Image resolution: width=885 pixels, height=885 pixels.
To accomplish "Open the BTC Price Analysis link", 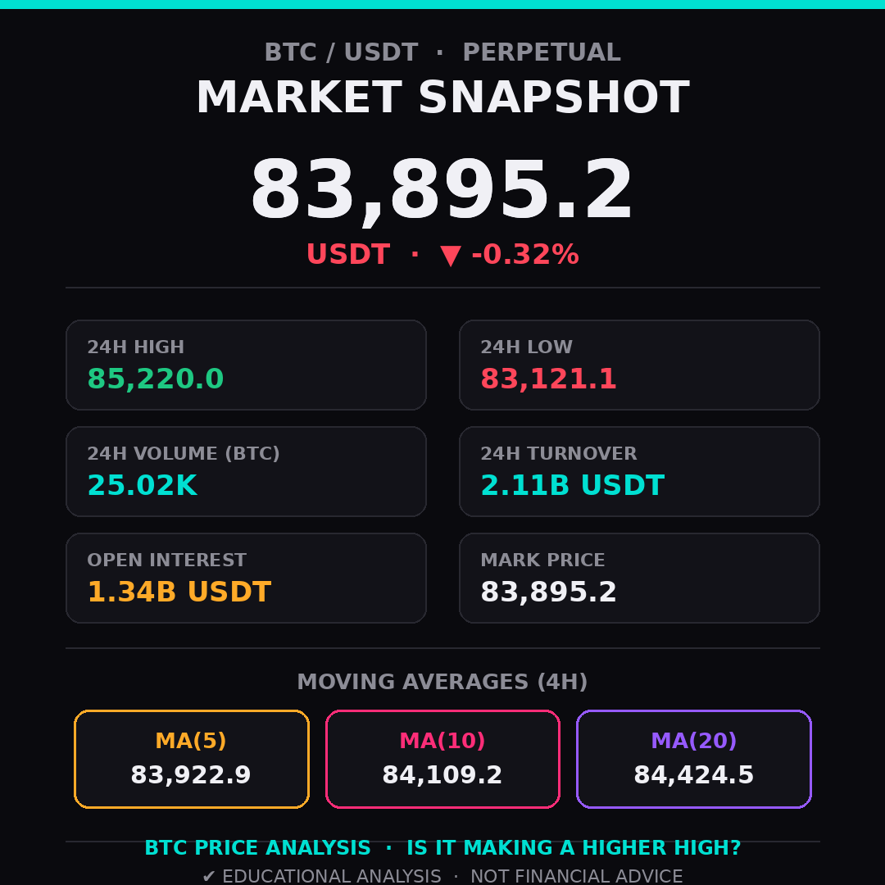I will [x=258, y=848].
